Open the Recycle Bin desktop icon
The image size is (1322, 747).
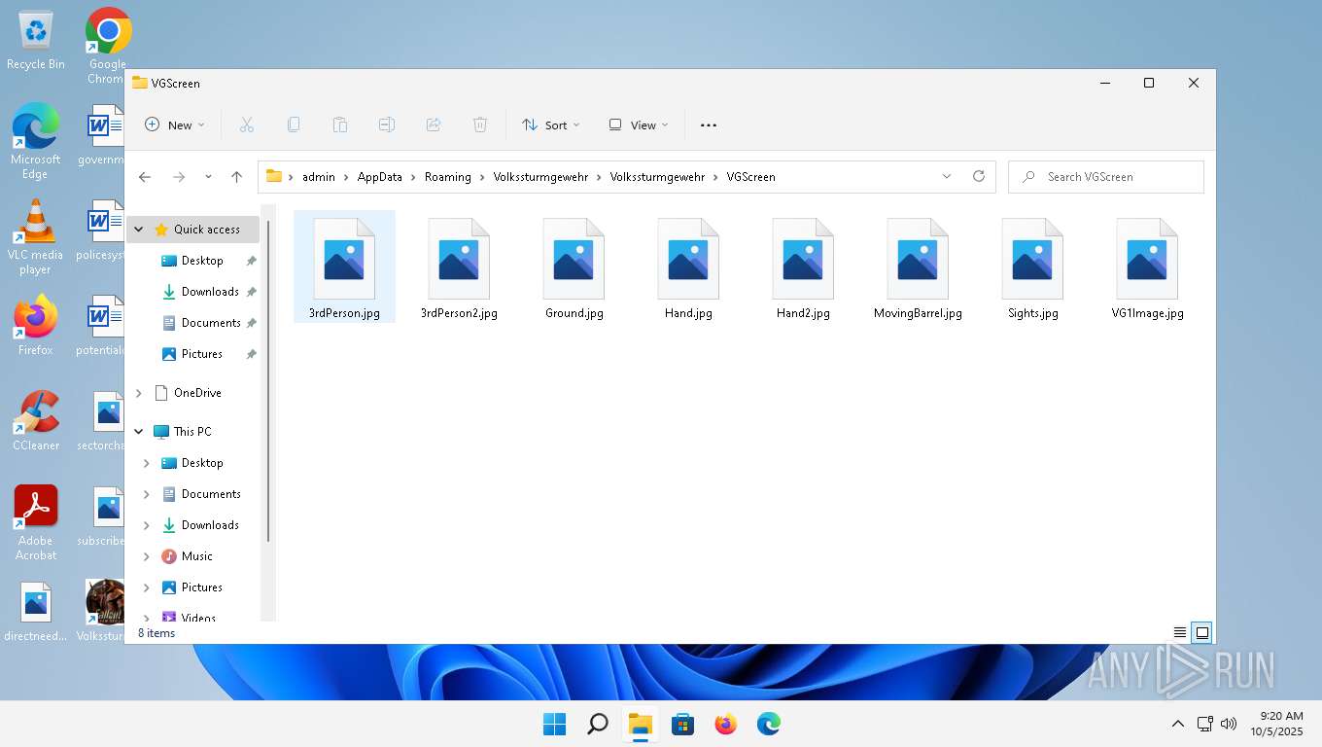[36, 41]
